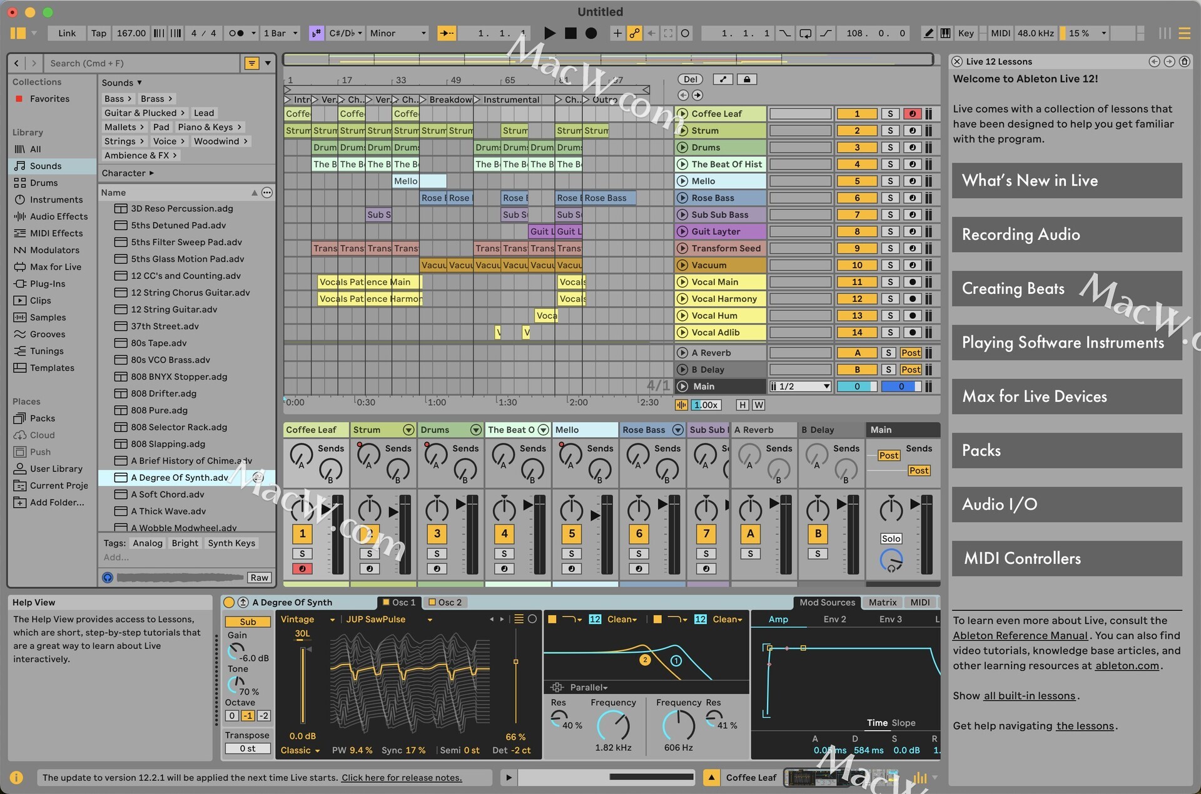Toggle browser preview headphone icon

(108, 577)
